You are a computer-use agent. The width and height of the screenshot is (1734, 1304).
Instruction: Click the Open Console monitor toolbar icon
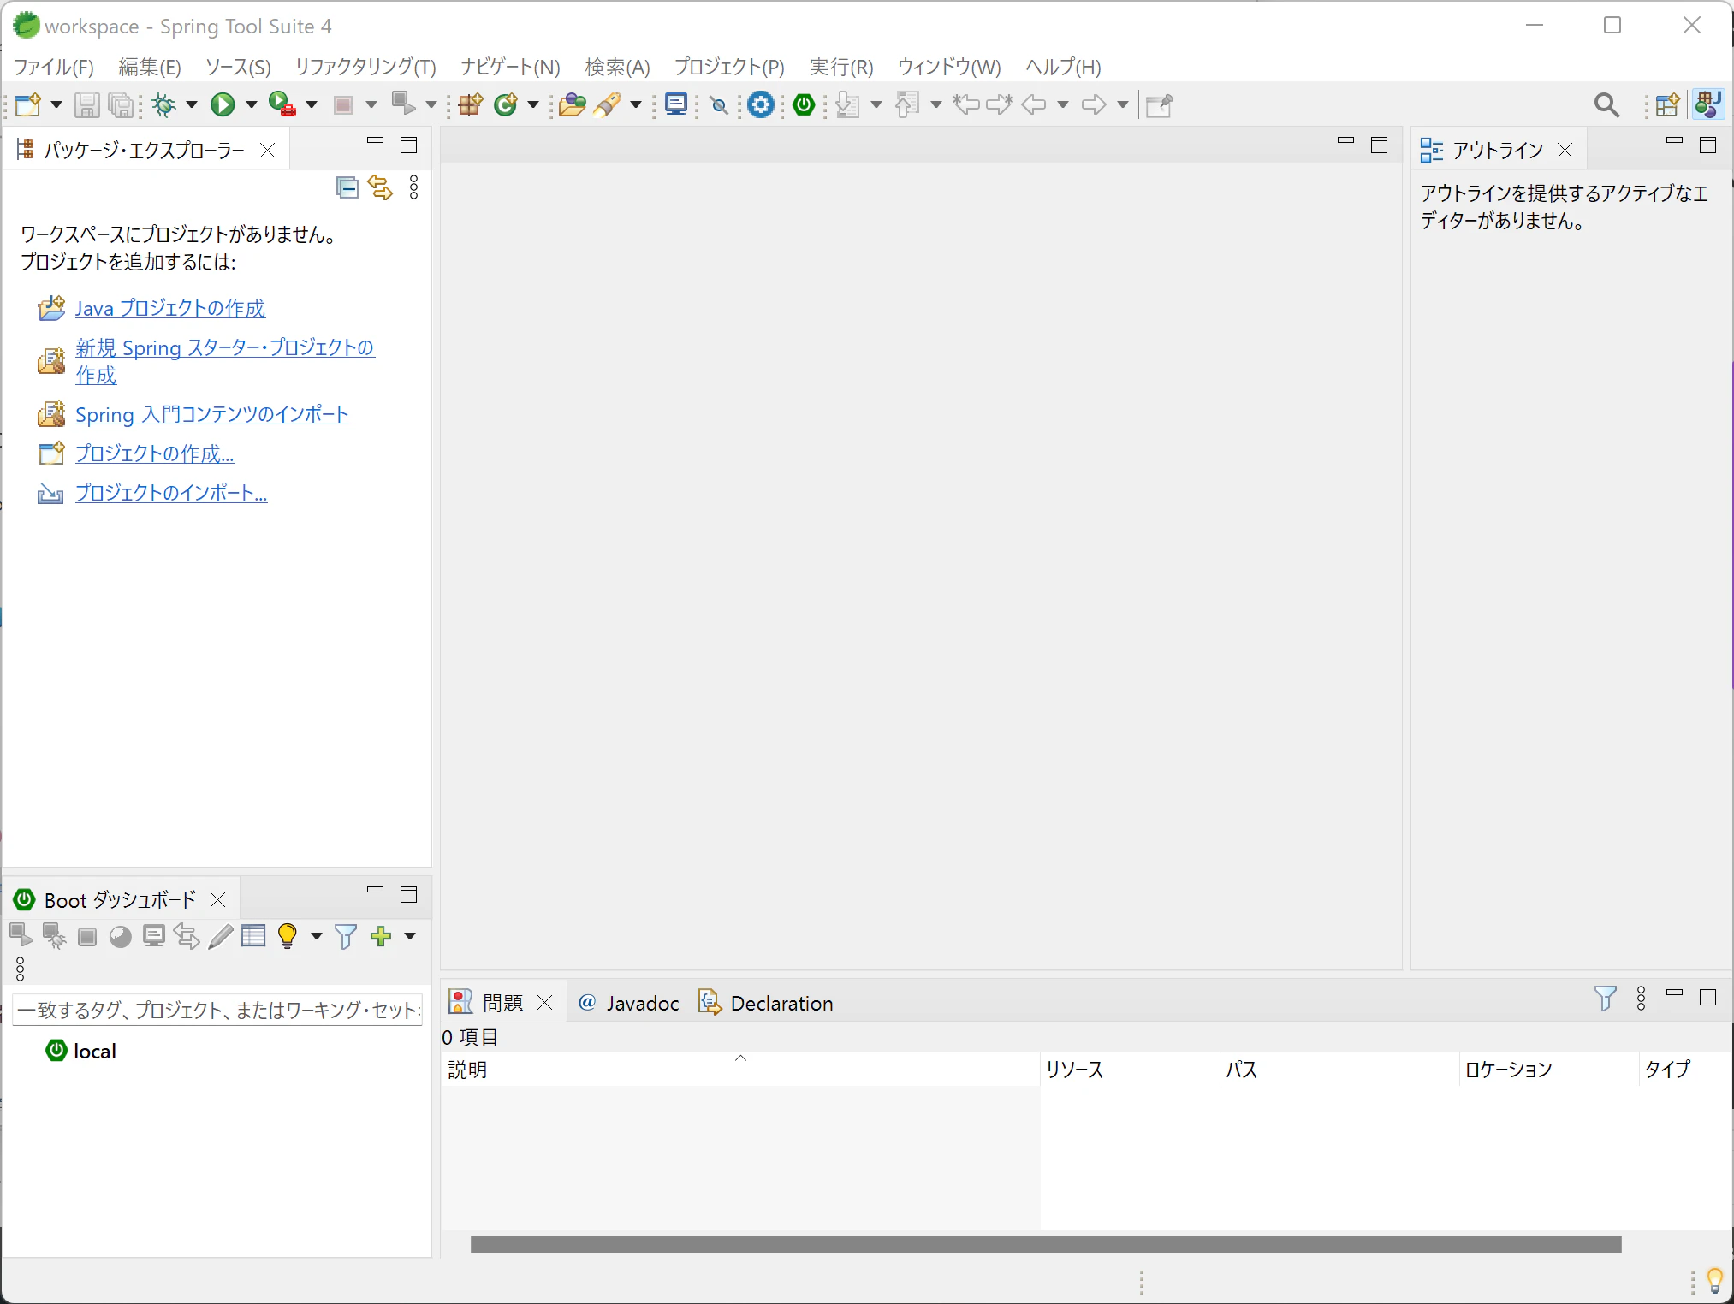click(676, 104)
